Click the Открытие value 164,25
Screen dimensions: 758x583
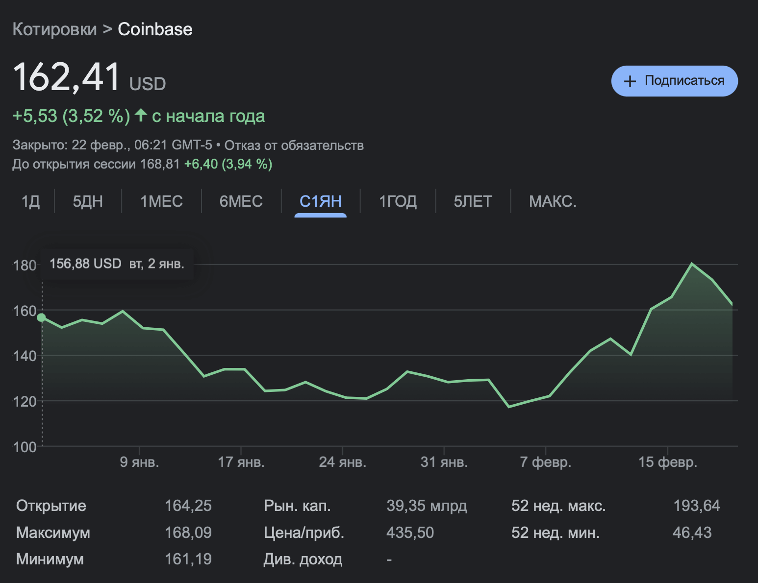188,506
